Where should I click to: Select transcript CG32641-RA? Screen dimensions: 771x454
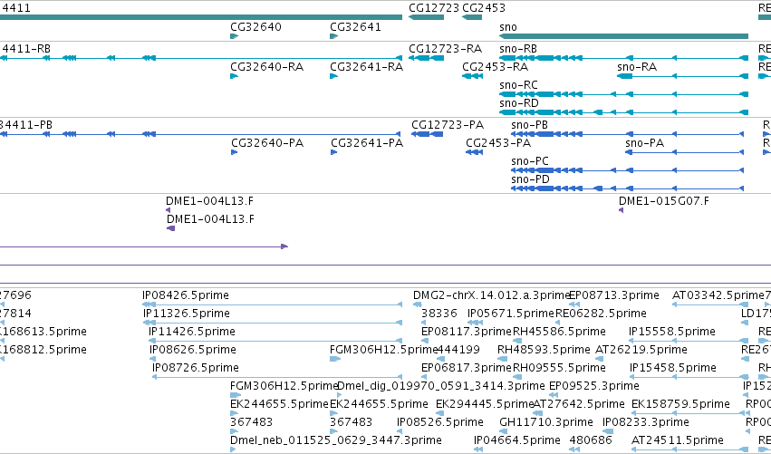(x=334, y=76)
